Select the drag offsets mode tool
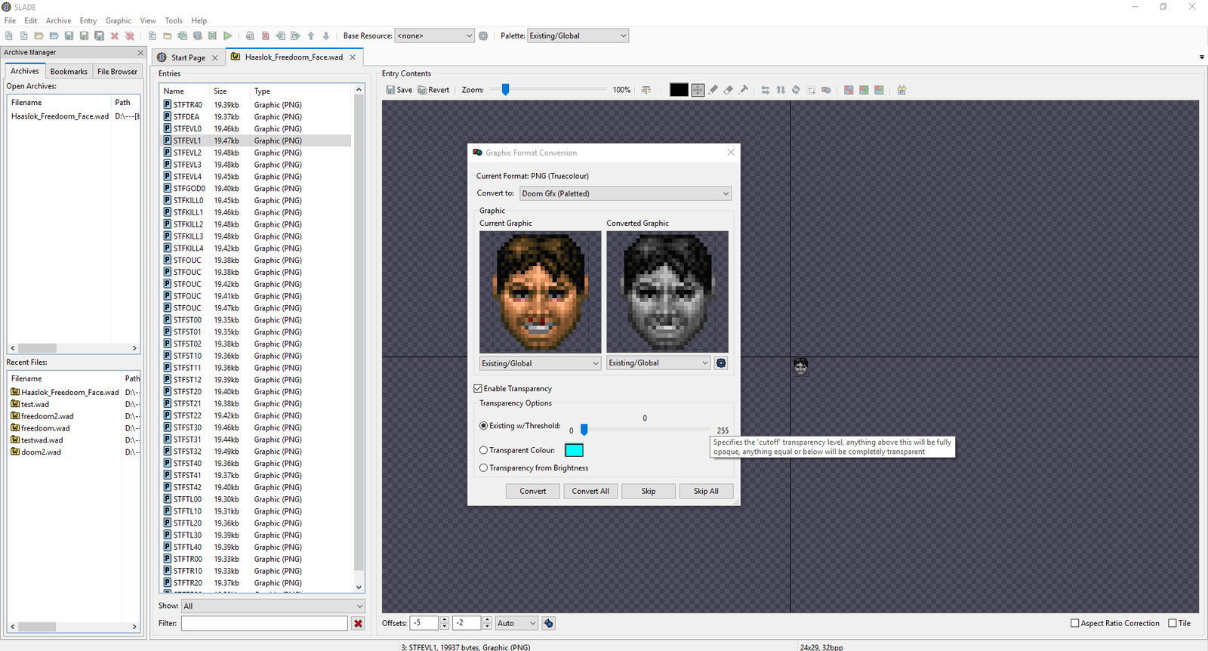1208x651 pixels. [x=698, y=90]
